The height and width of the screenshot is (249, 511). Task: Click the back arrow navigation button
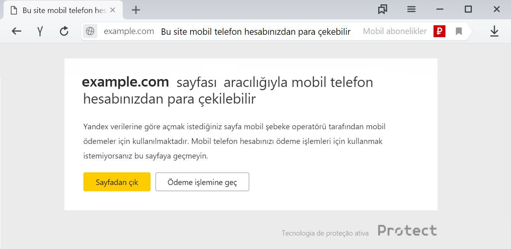coord(16,31)
